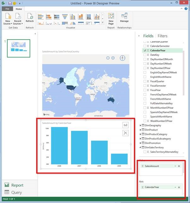Collapse the pages pane chevron
This screenshot has height=203, width=190.
pos(35,34)
